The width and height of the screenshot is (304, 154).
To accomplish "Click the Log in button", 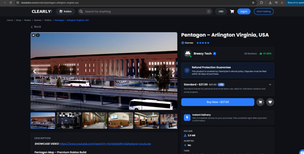I will 244,11.
